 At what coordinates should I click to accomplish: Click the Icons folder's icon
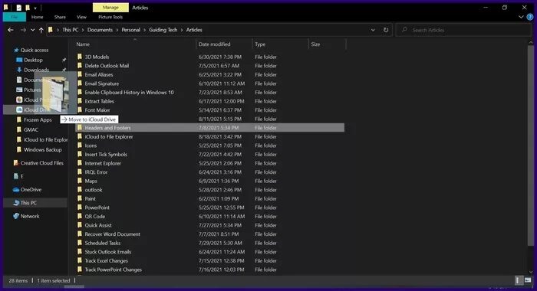coord(80,145)
